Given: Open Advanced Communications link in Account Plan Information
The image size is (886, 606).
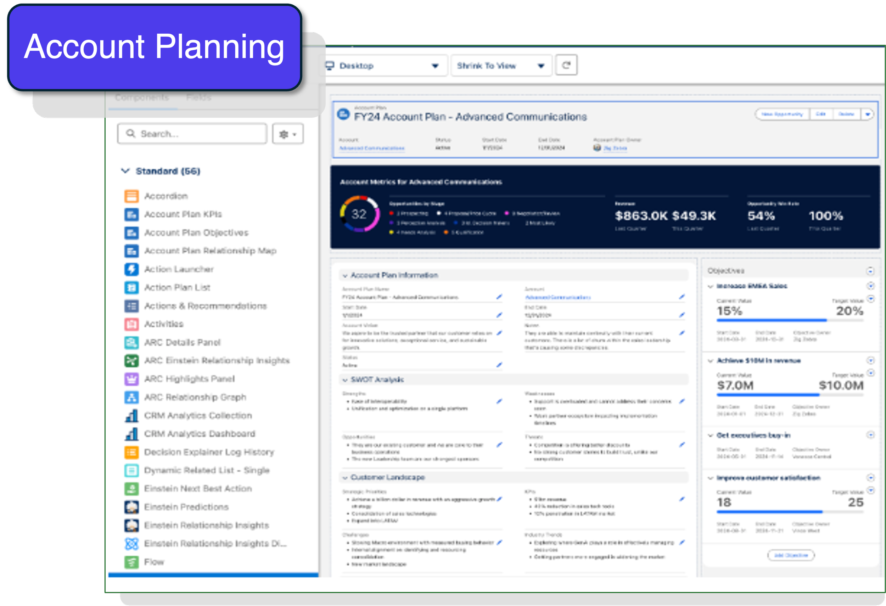Looking at the screenshot, I should [558, 297].
